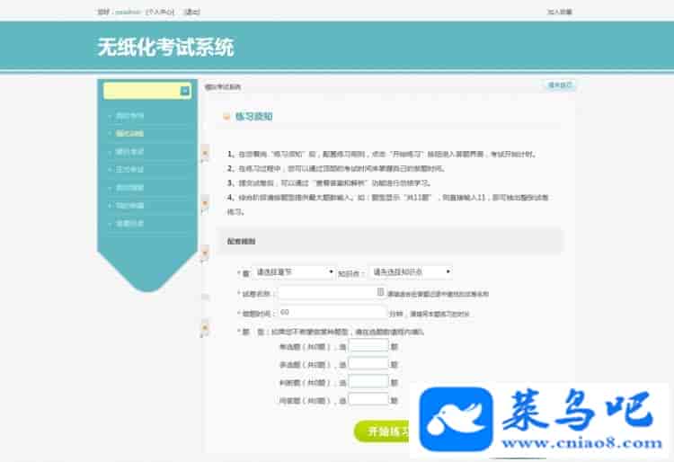
Task: Click the 问答题 question count input
Action: tap(368, 400)
